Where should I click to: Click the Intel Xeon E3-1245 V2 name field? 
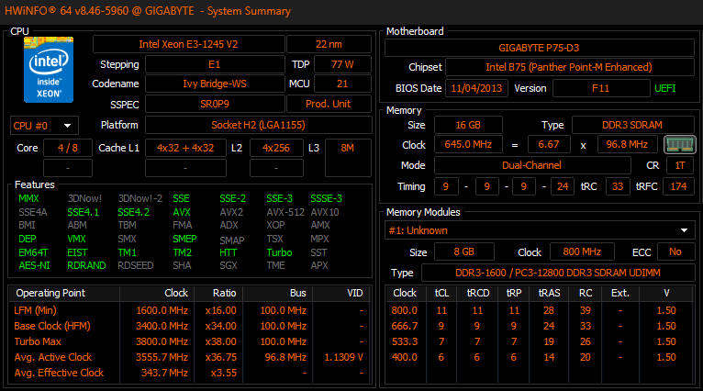188,44
